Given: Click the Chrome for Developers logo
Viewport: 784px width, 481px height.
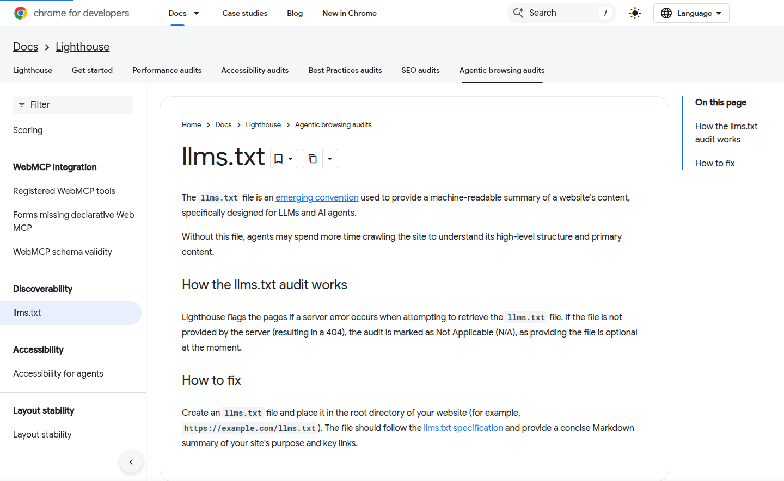Looking at the screenshot, I should (71, 13).
